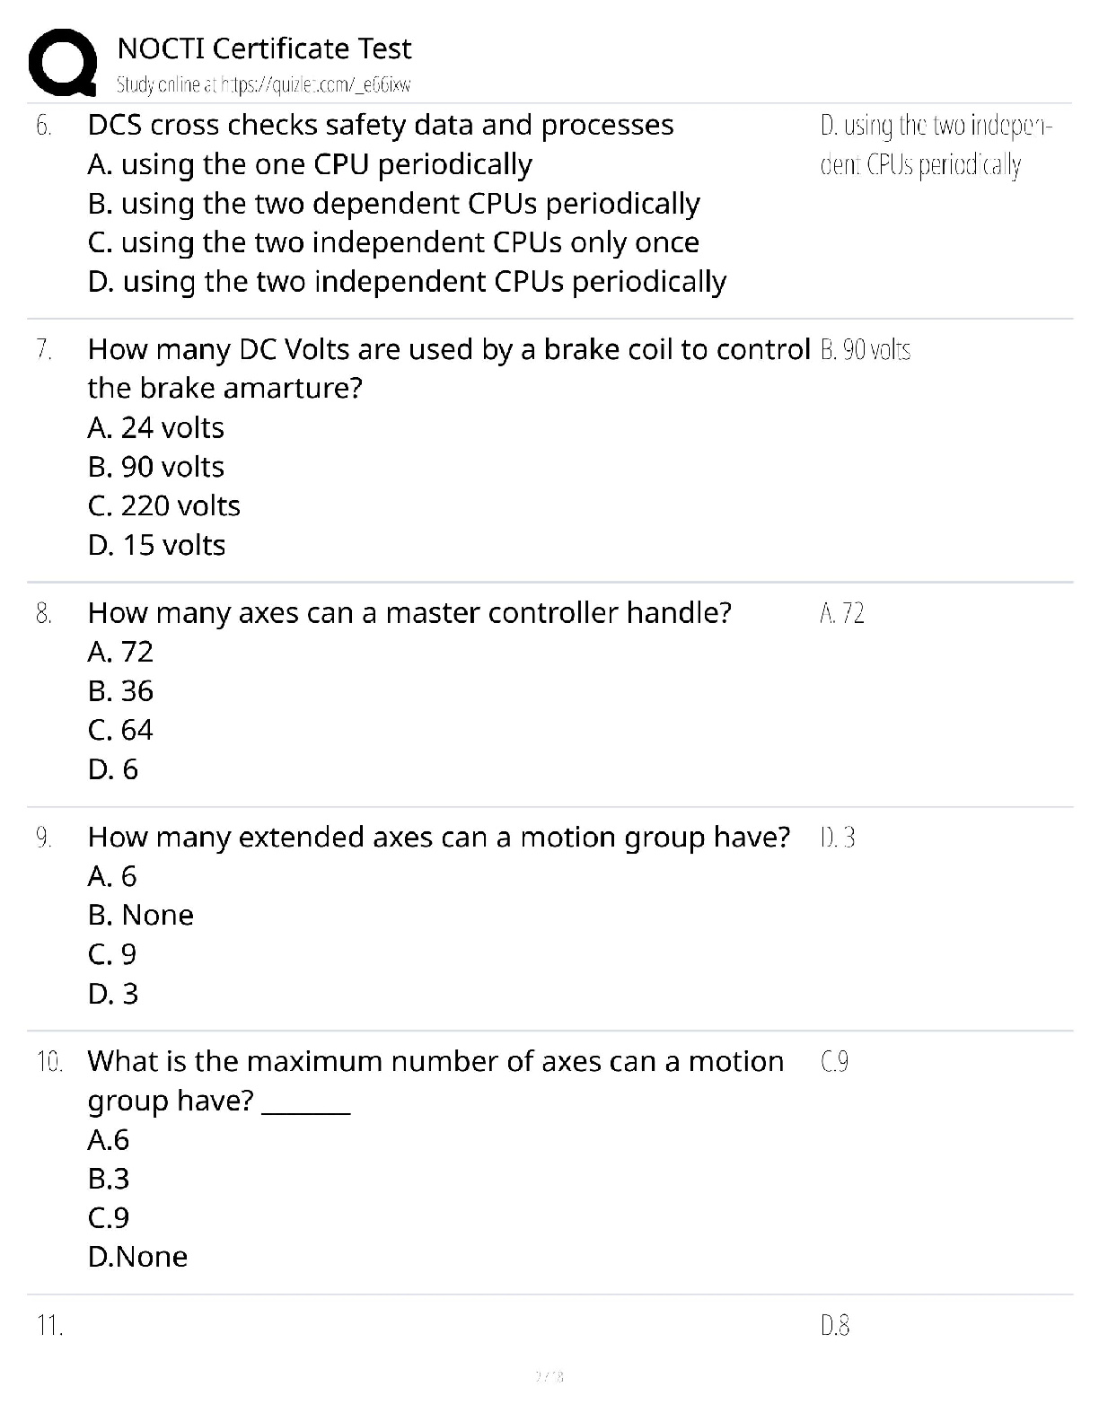Click question 7 option 'D. 15 volts'

pyautogui.click(x=157, y=546)
